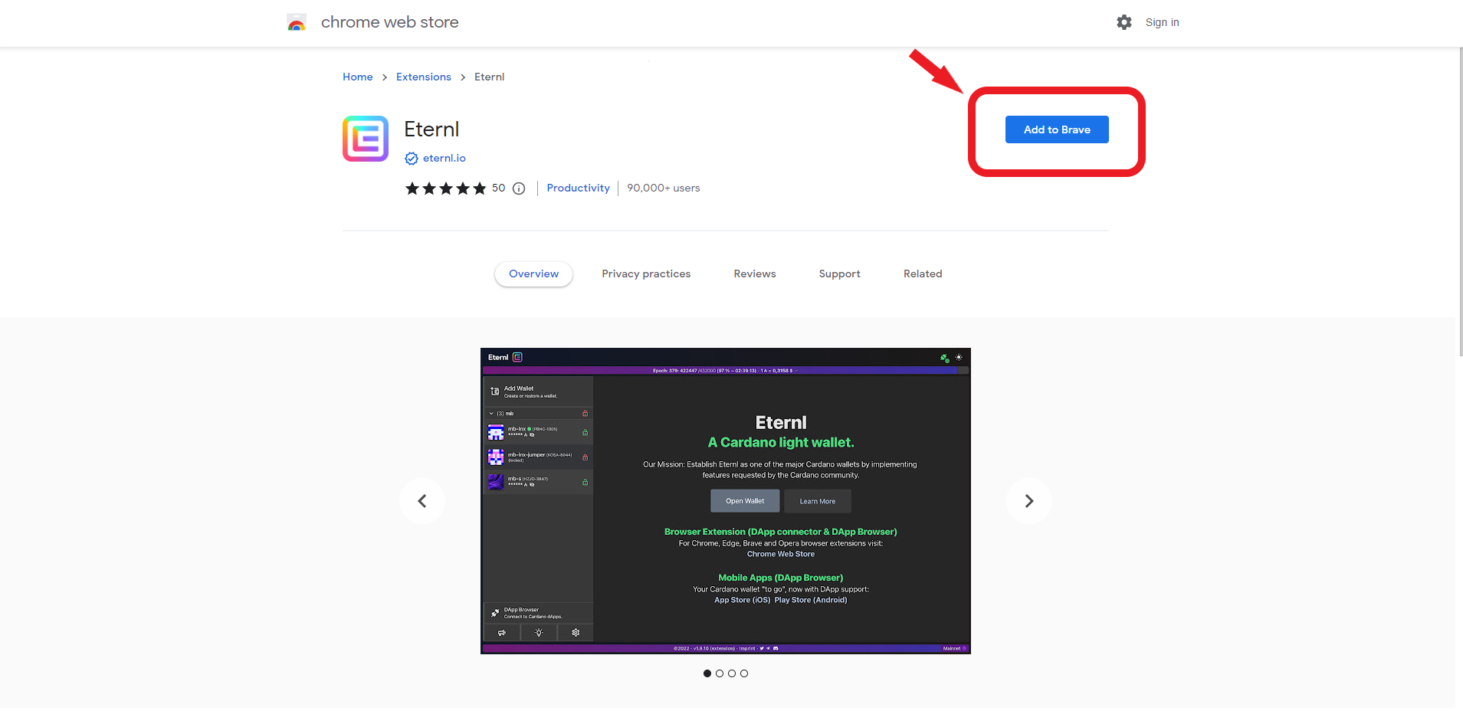Select the Overview tab
The width and height of the screenshot is (1463, 724).
tap(533, 274)
